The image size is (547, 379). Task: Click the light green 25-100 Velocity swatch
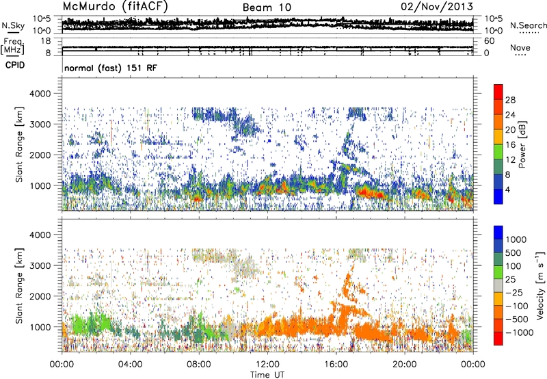498,272
